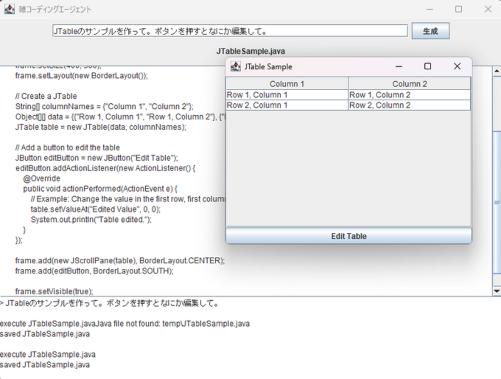Minimize the JTable Sample window

coord(399,67)
